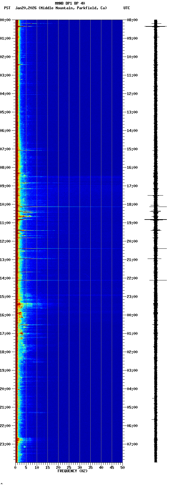Click the 05:00 label on the UTC axis
This screenshot has height=487, width=169.
[132, 407]
